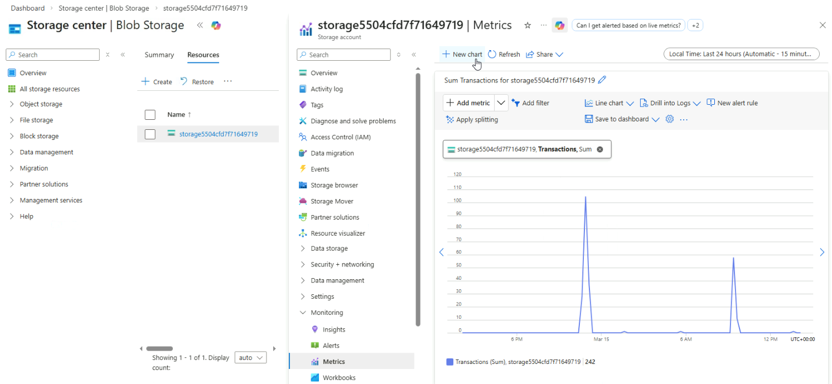The width and height of the screenshot is (832, 384).
Task: Toggle the select-all checkbox in Name header
Action: [150, 115]
